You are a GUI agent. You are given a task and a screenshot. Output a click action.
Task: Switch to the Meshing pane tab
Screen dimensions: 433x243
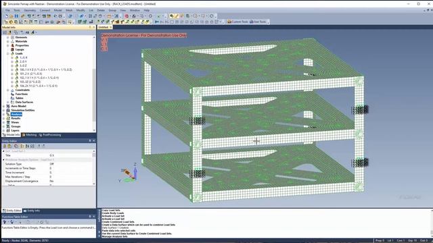pos(29,135)
